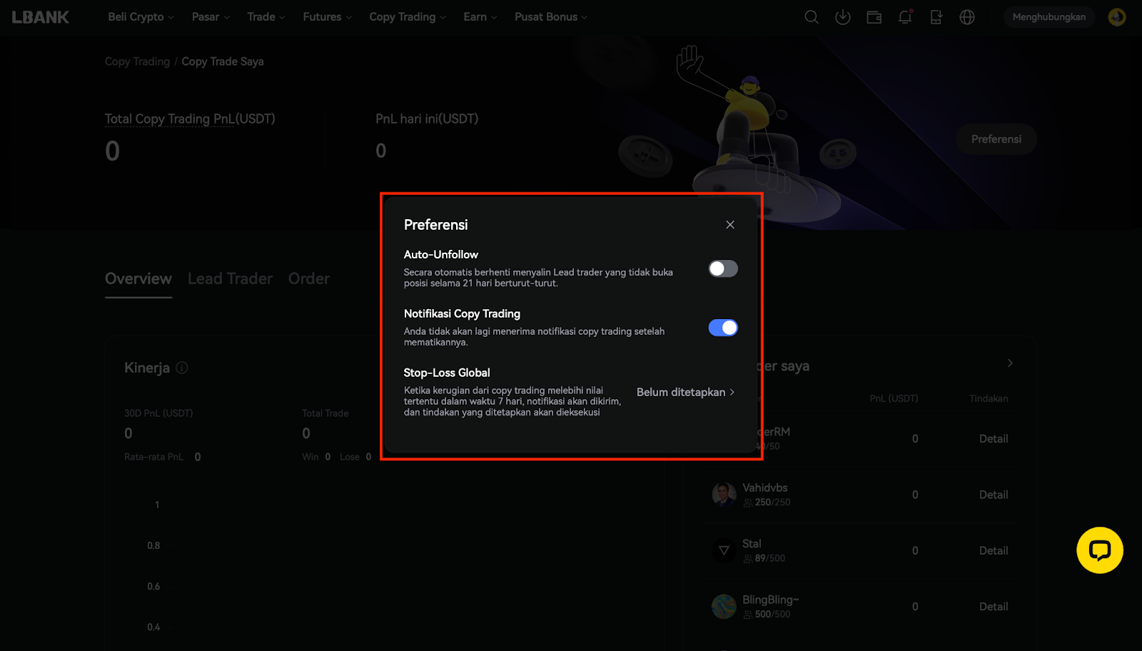Switch to the Lead Trader tab
1142x651 pixels.
pos(230,278)
